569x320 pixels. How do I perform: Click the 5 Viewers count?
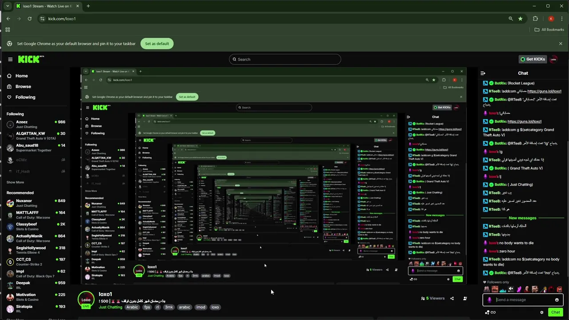433,298
